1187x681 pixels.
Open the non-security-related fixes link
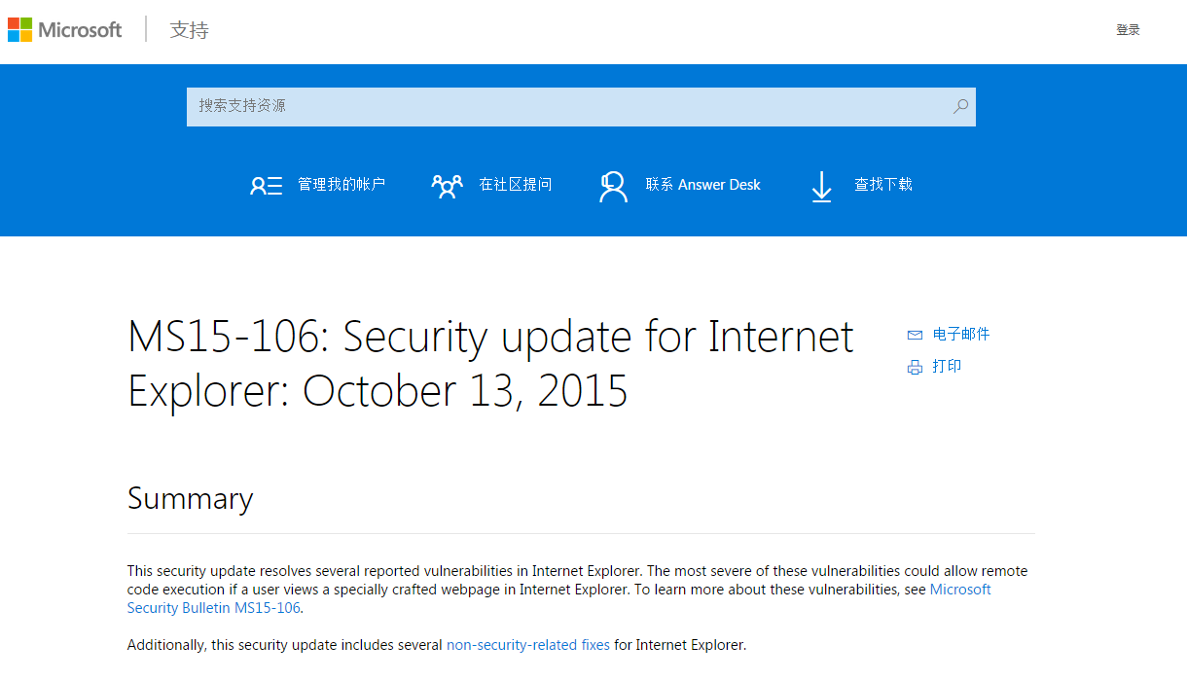click(527, 644)
